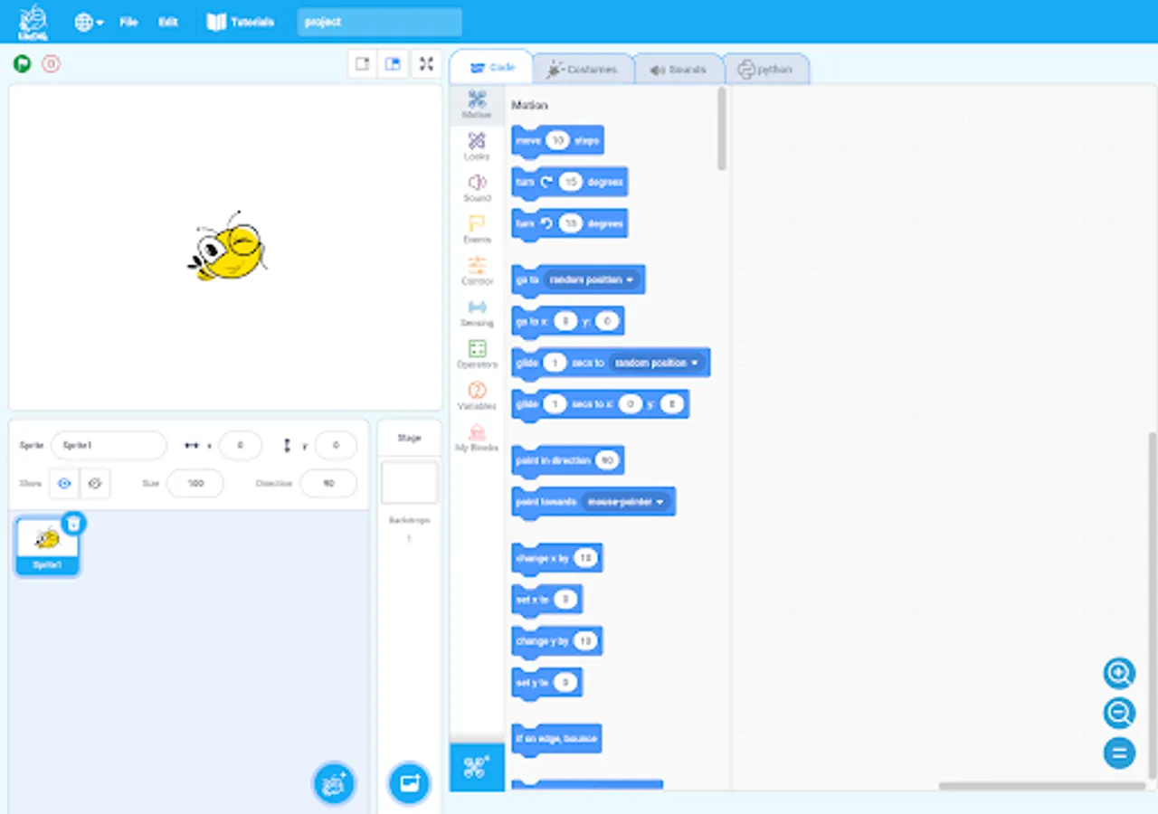Open the point towards mouse-pointer dropdown

tap(626, 502)
